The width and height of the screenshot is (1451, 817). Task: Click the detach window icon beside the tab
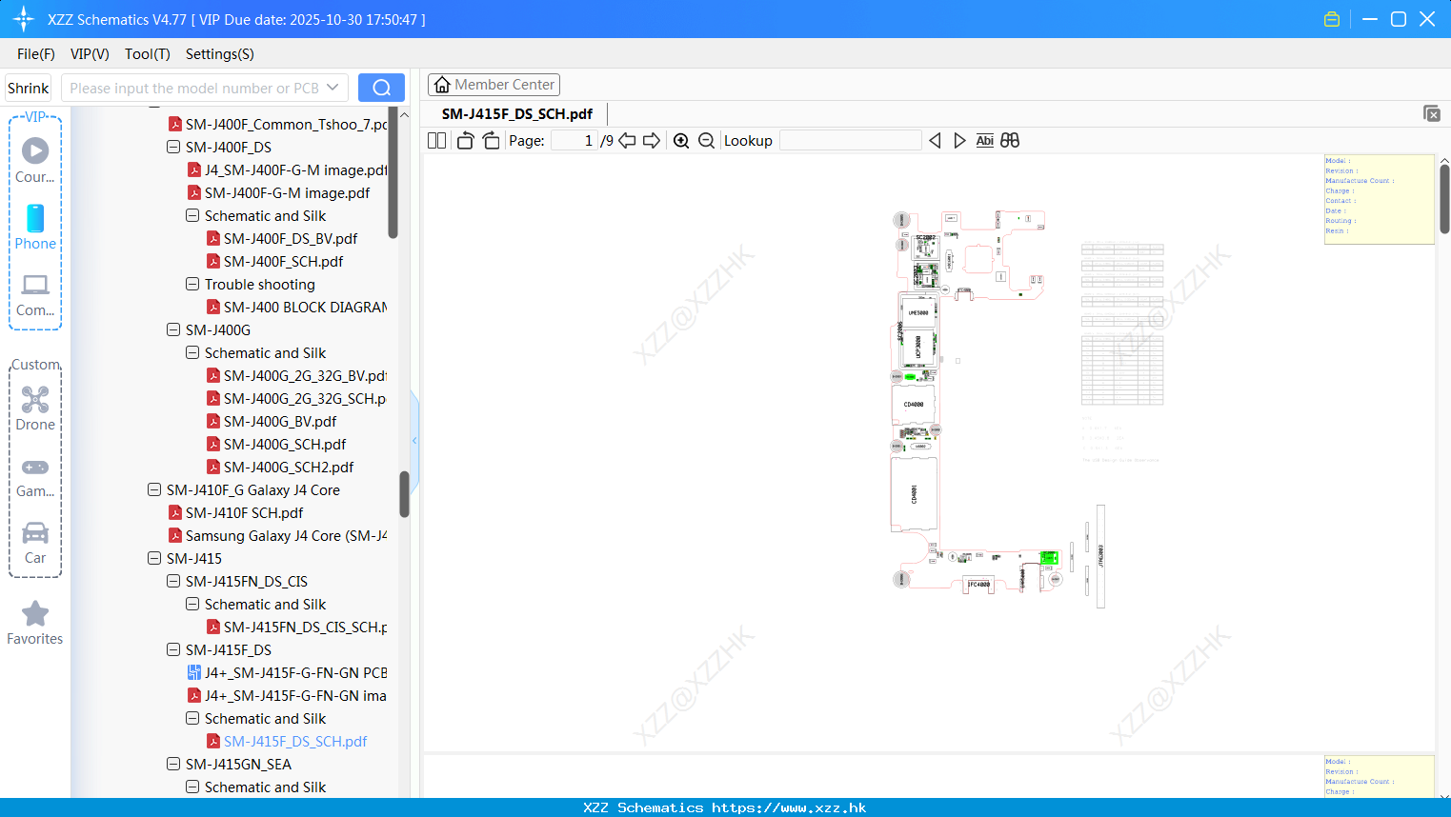pyautogui.click(x=1432, y=113)
